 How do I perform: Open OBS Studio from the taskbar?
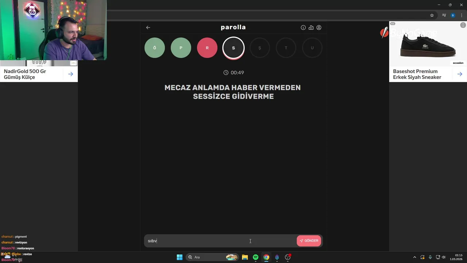[x=288, y=257]
